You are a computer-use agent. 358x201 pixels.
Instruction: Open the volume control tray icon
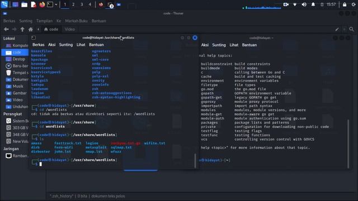(x=304, y=4)
